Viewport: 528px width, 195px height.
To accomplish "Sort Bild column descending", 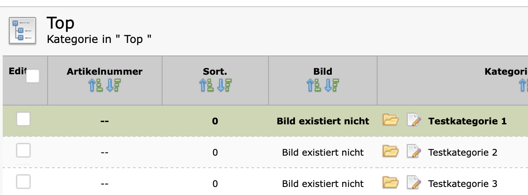I will tap(332, 85).
